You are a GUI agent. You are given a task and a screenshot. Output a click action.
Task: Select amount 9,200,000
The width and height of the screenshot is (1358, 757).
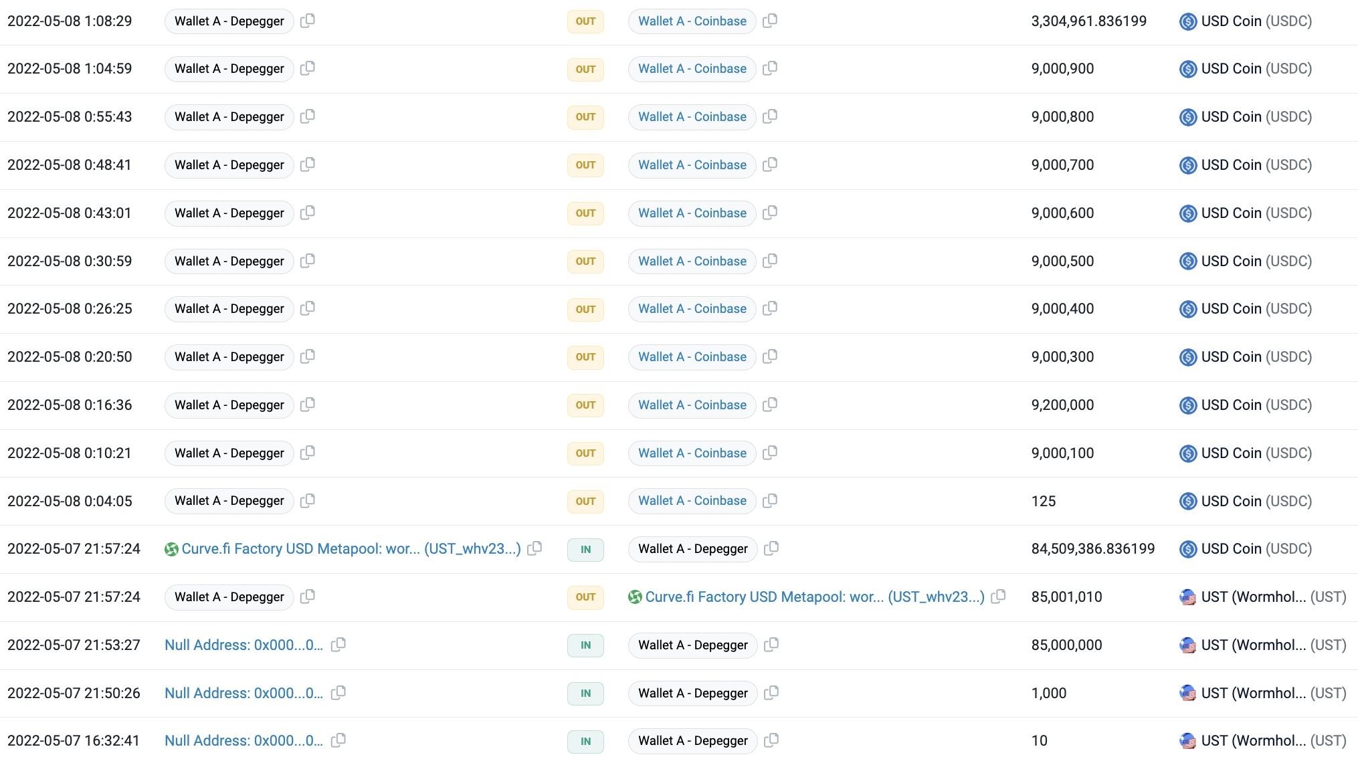1062,405
